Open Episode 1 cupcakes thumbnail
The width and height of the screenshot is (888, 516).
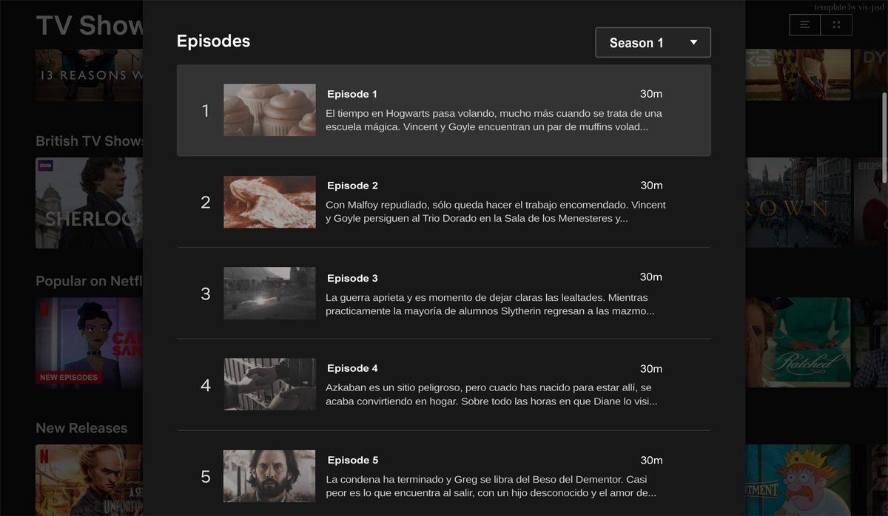point(269,109)
